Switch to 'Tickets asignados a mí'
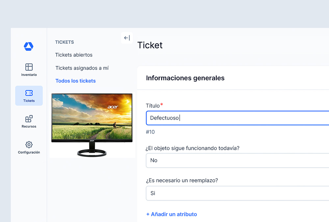This screenshot has width=329, height=222. point(81,68)
